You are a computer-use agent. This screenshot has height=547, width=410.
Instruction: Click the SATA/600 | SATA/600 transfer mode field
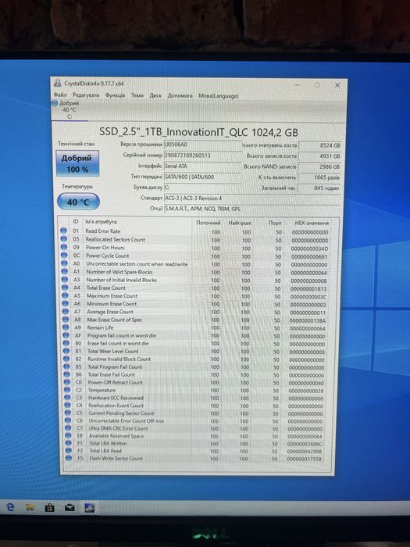pos(202,177)
